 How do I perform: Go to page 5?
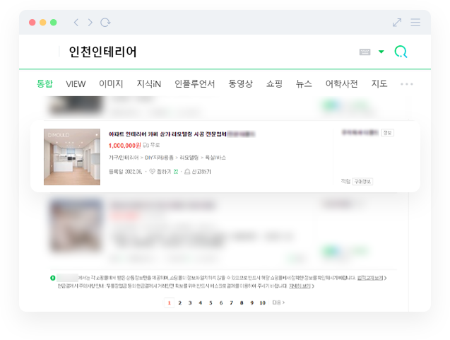(211, 303)
